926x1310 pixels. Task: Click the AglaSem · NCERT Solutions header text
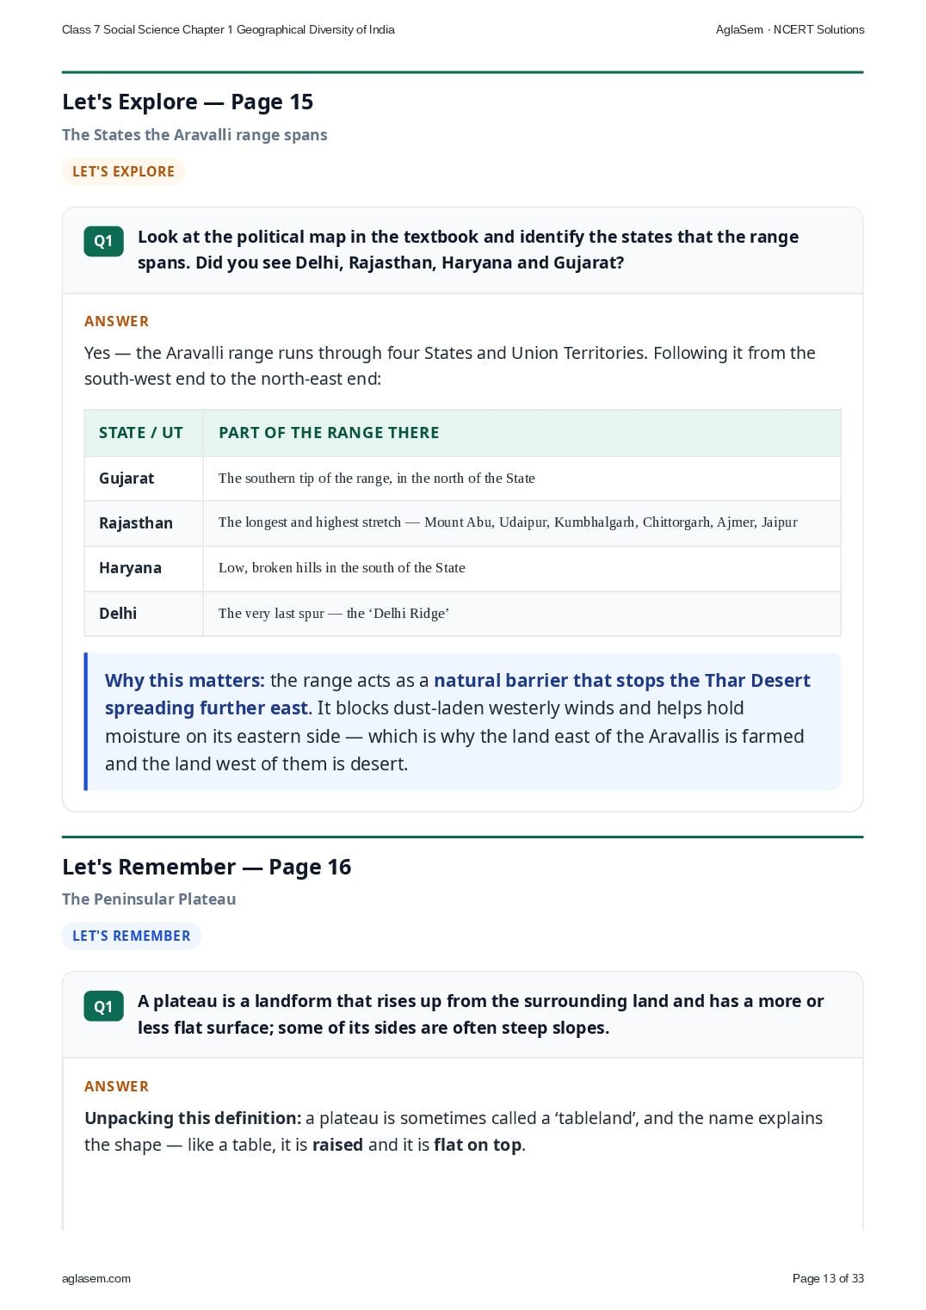pyautogui.click(x=790, y=29)
